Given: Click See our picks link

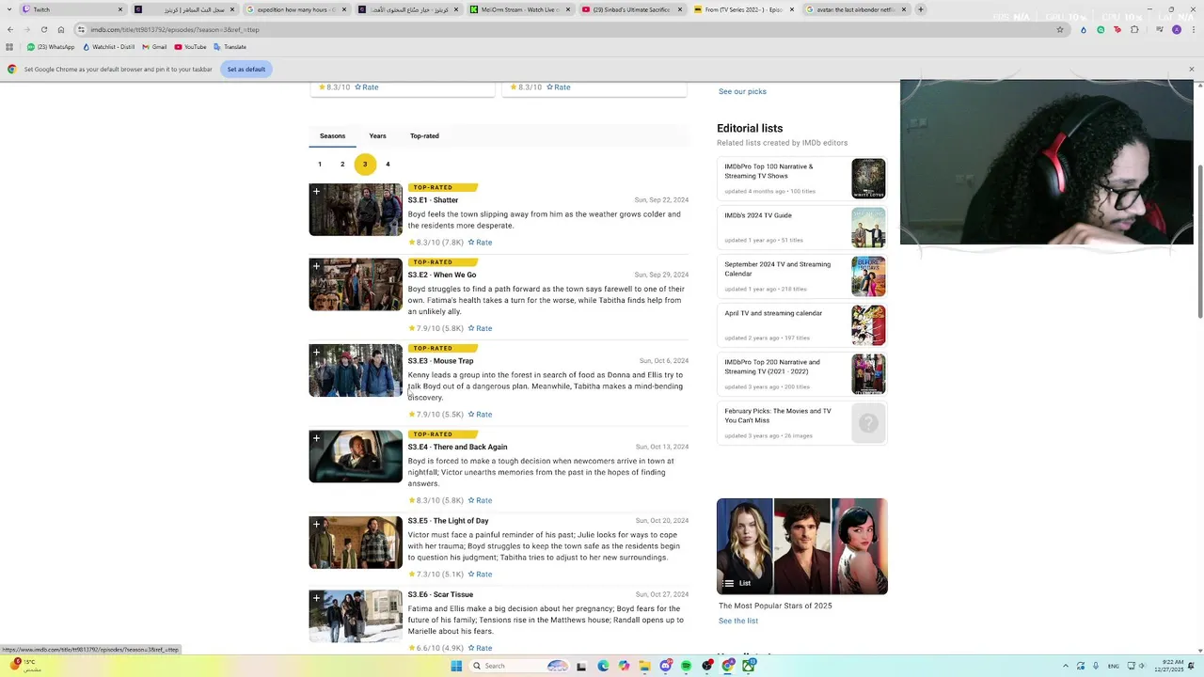Looking at the screenshot, I should tap(742, 91).
